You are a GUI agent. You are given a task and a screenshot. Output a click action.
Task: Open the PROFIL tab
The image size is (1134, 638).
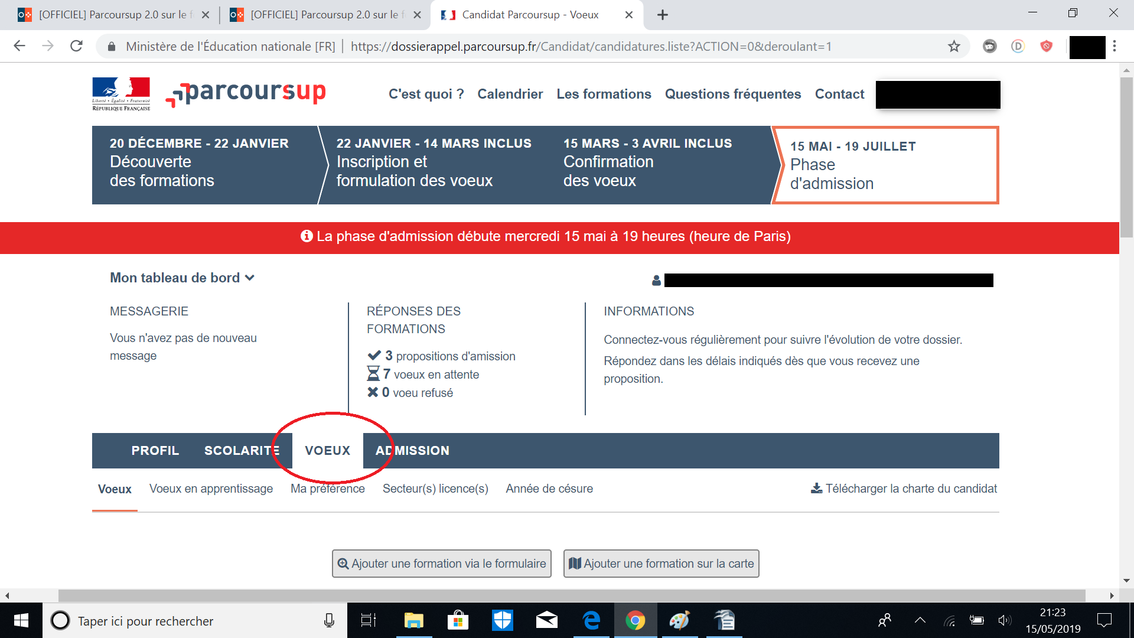155,451
